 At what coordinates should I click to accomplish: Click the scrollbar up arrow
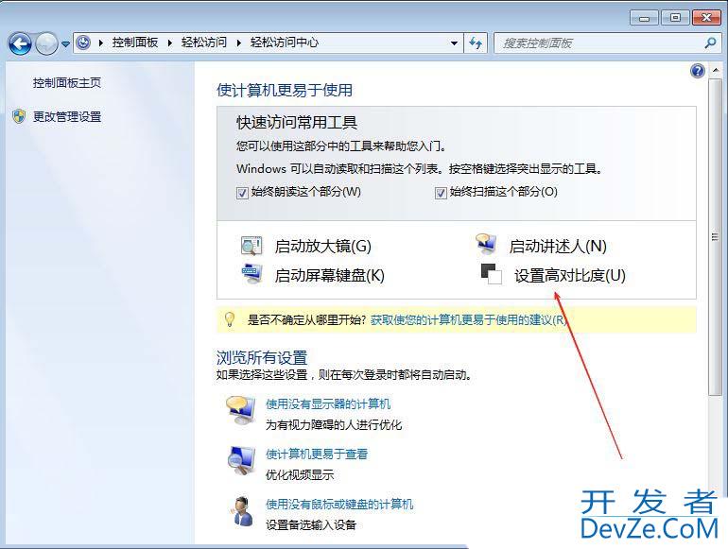716,70
